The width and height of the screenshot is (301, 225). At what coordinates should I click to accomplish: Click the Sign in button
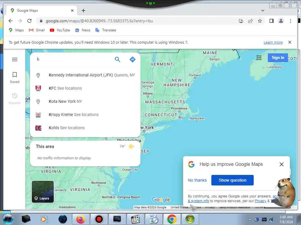[x=278, y=58]
